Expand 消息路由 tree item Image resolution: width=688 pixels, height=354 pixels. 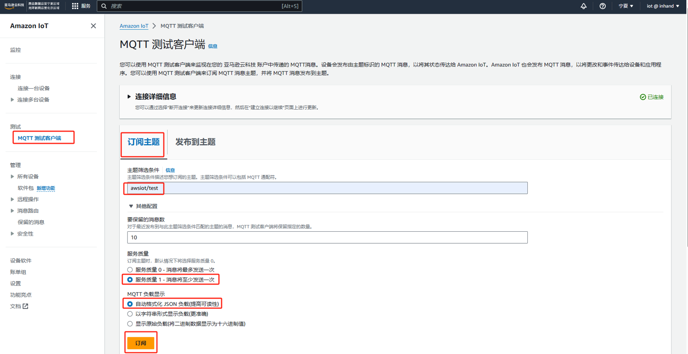tap(12, 211)
